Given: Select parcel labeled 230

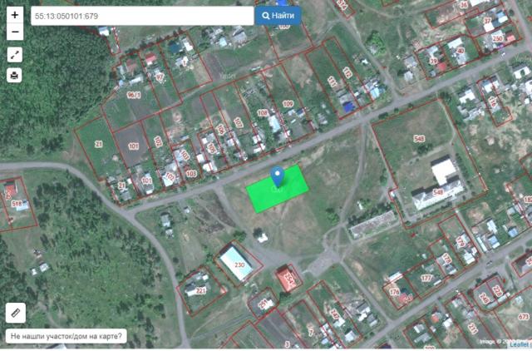Looking at the screenshot, I should [239, 264].
